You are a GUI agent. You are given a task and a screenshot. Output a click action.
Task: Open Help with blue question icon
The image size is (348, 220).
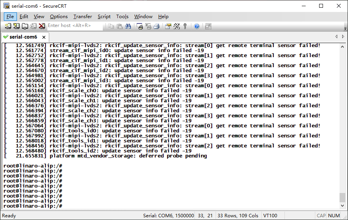click(197, 26)
